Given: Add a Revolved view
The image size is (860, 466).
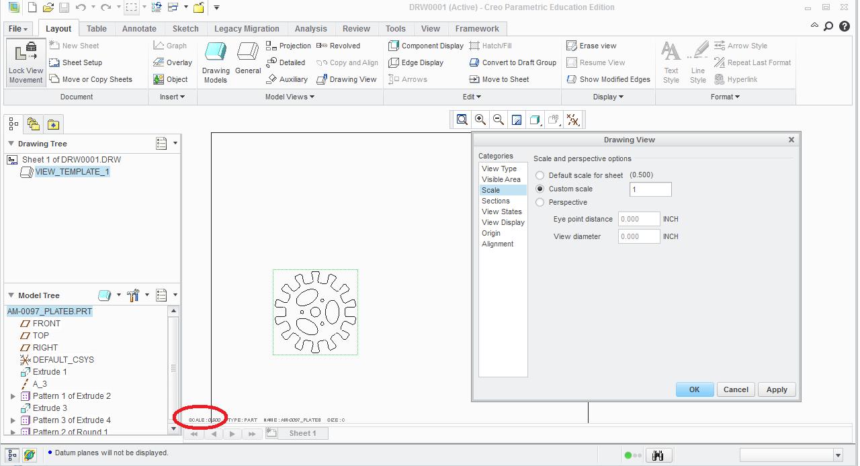Looking at the screenshot, I should point(339,46).
